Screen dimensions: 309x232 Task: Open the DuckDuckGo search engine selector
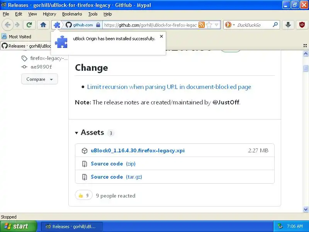pos(230,25)
